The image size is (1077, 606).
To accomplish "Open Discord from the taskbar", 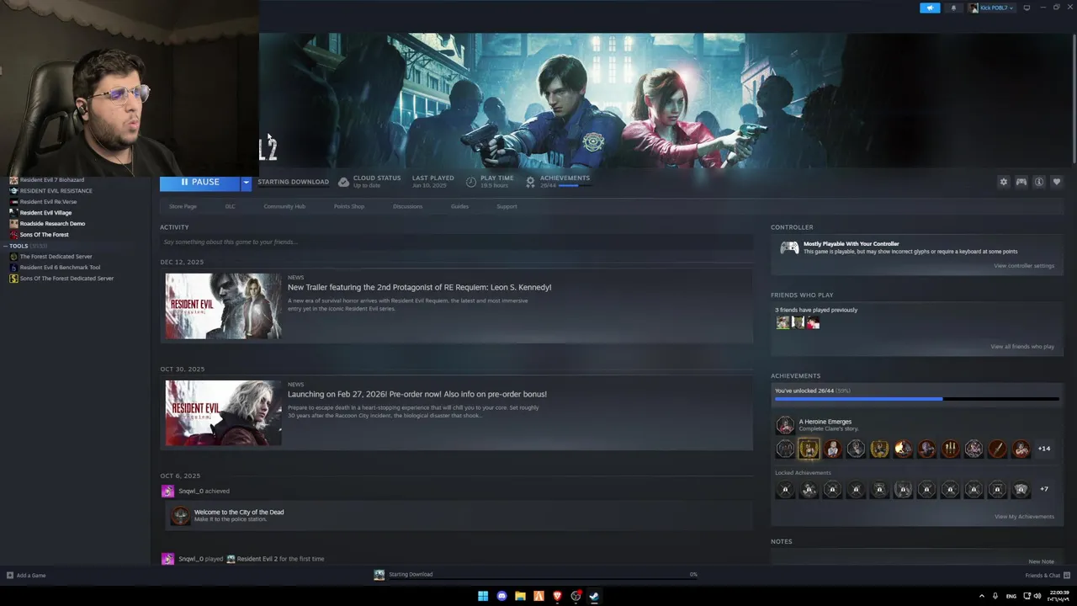I will tap(501, 596).
